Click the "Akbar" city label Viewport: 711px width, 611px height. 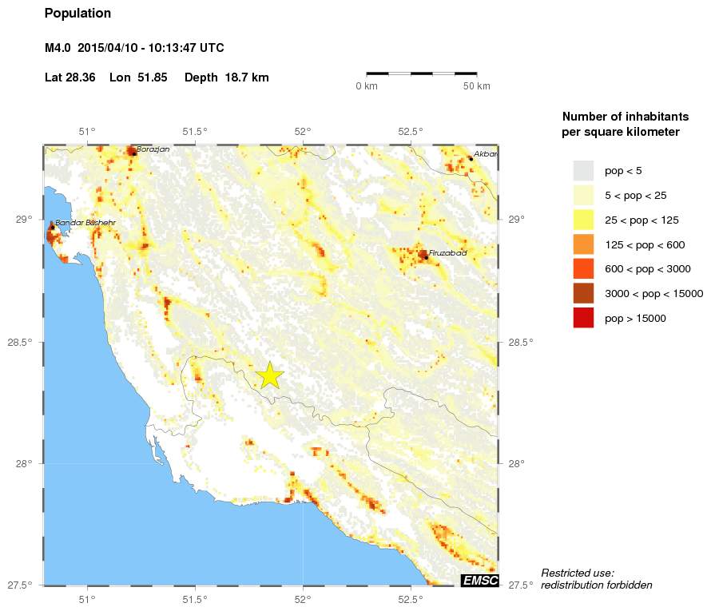tap(486, 154)
